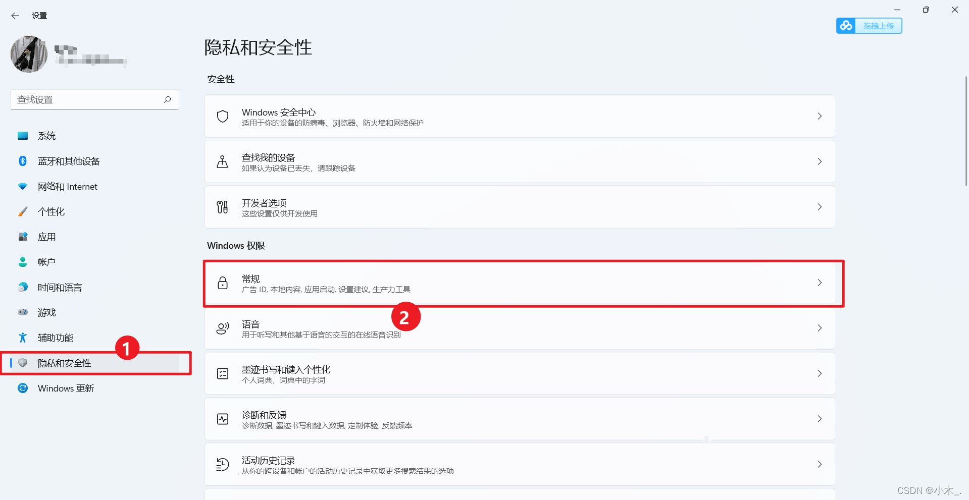Screen dimensions: 969x500
Task: Expand 诊断和反馈 chevron
Action: click(820, 419)
